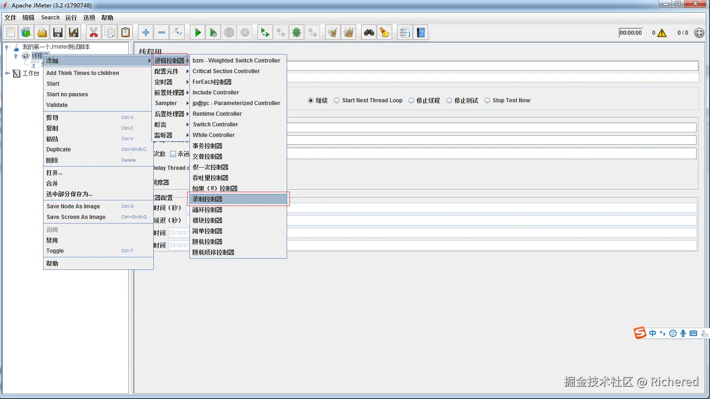Click the Open folder toolbar icon
The height and width of the screenshot is (399, 710).
pyautogui.click(x=42, y=32)
